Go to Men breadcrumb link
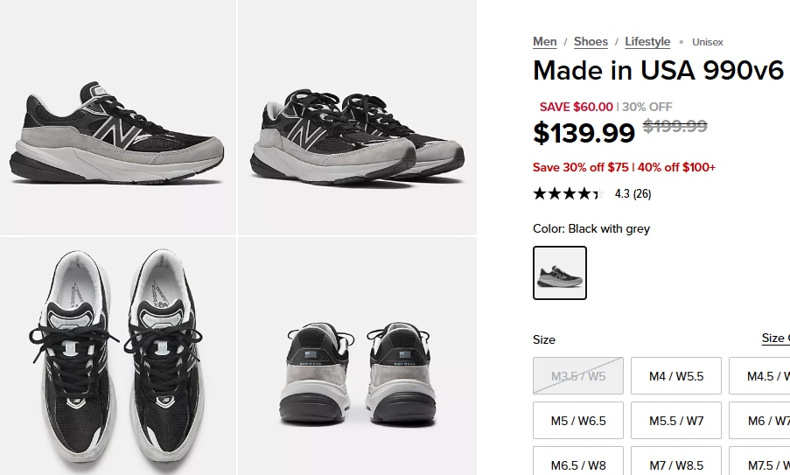Image resolution: width=790 pixels, height=475 pixels. coord(545,42)
